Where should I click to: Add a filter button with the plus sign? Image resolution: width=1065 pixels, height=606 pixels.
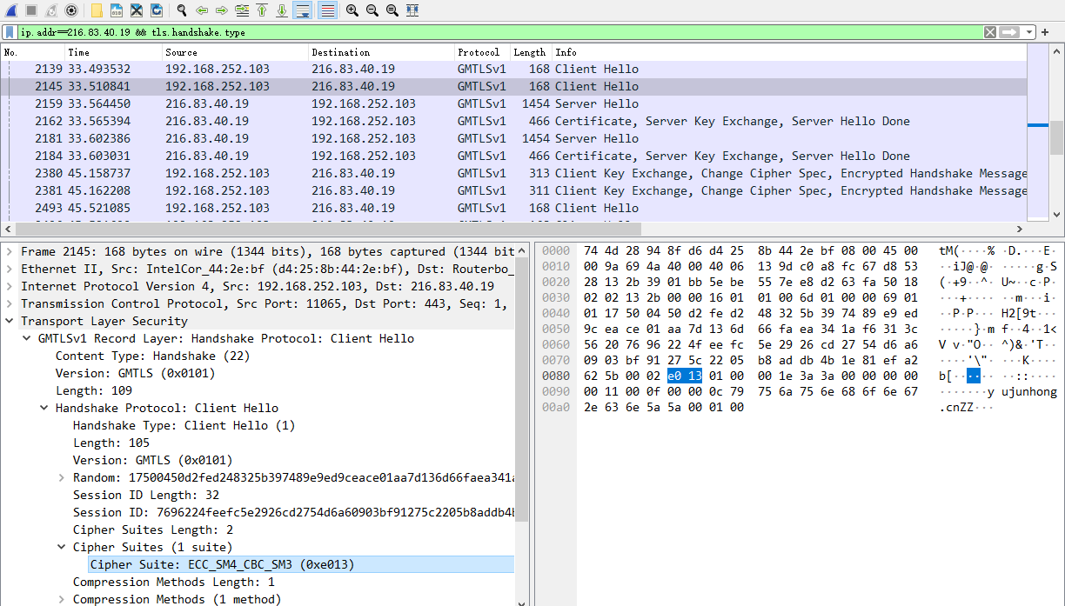point(1045,32)
